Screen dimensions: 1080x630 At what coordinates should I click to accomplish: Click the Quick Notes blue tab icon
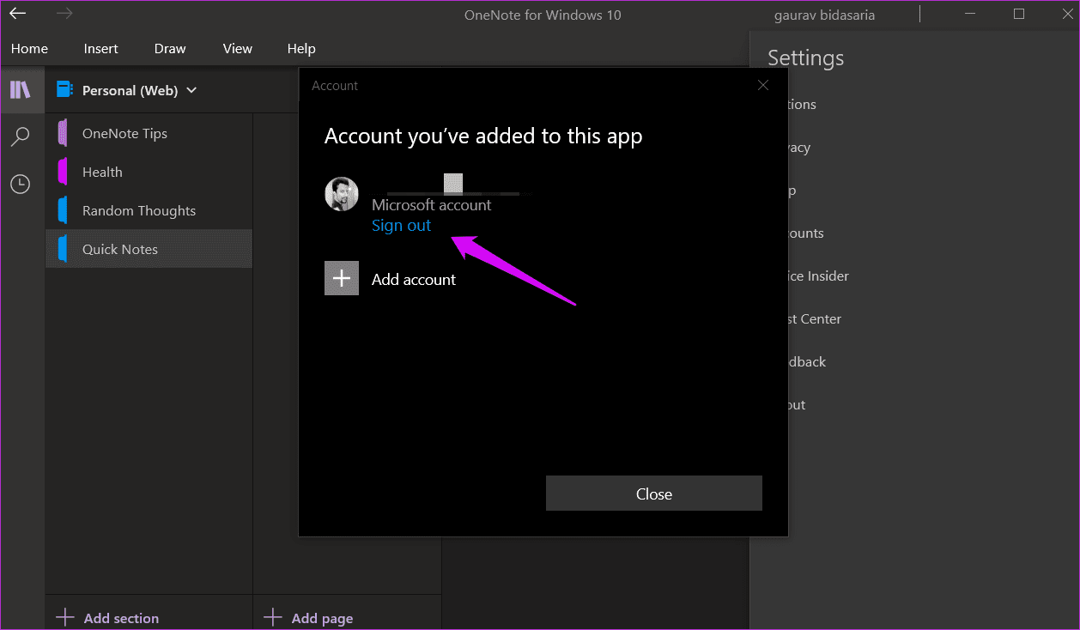click(63, 249)
